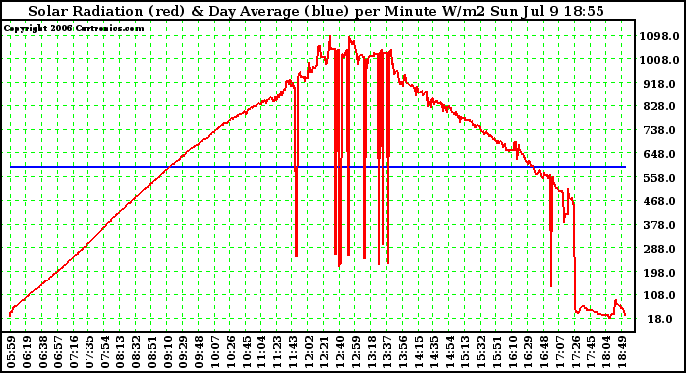This screenshot has height=373, width=686.
Task: Click the 06:19 time label
Action: pyautogui.click(x=27, y=352)
